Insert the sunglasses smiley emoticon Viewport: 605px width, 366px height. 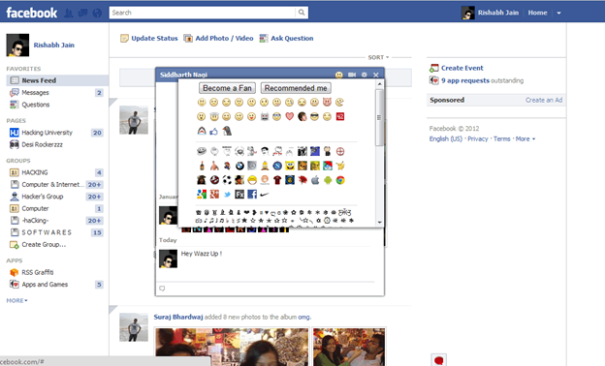(314, 116)
